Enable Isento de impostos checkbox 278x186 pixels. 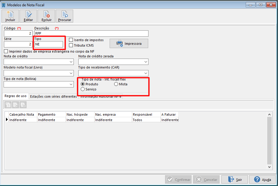[71, 40]
